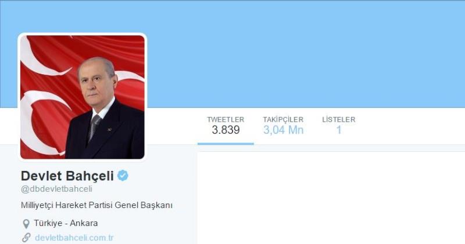Screen dimensions: 465x244
Task: Click the light blue header banner
Action: click(x=306, y=54)
